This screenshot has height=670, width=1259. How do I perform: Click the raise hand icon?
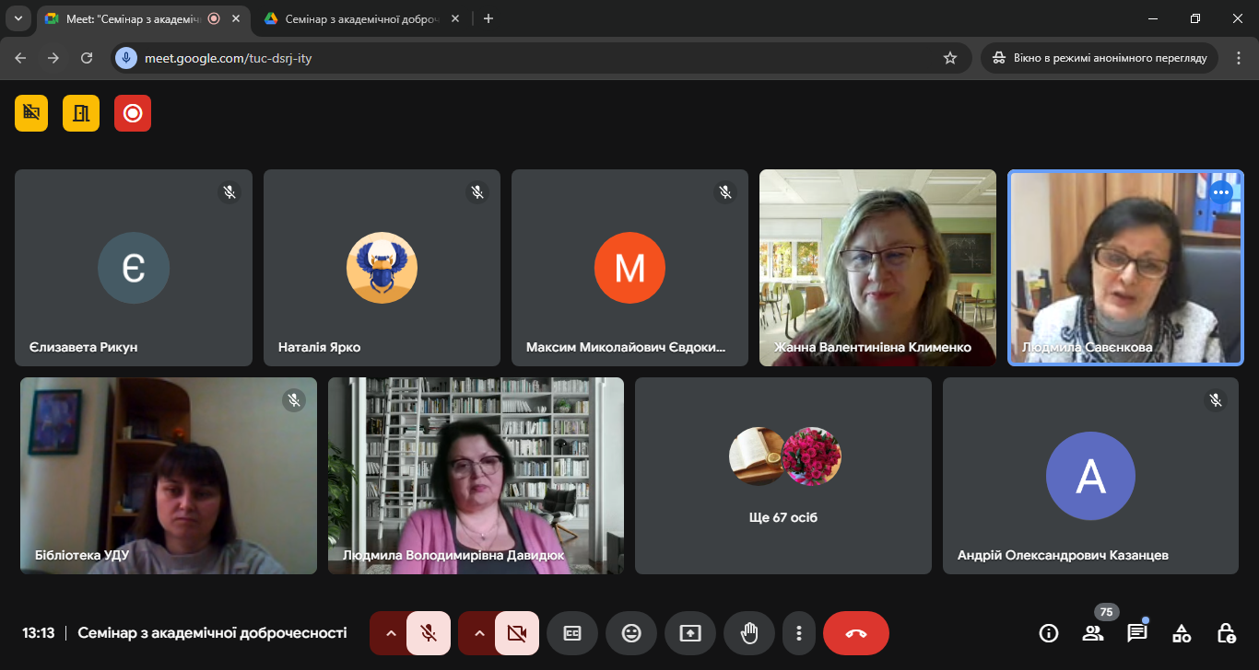749,633
